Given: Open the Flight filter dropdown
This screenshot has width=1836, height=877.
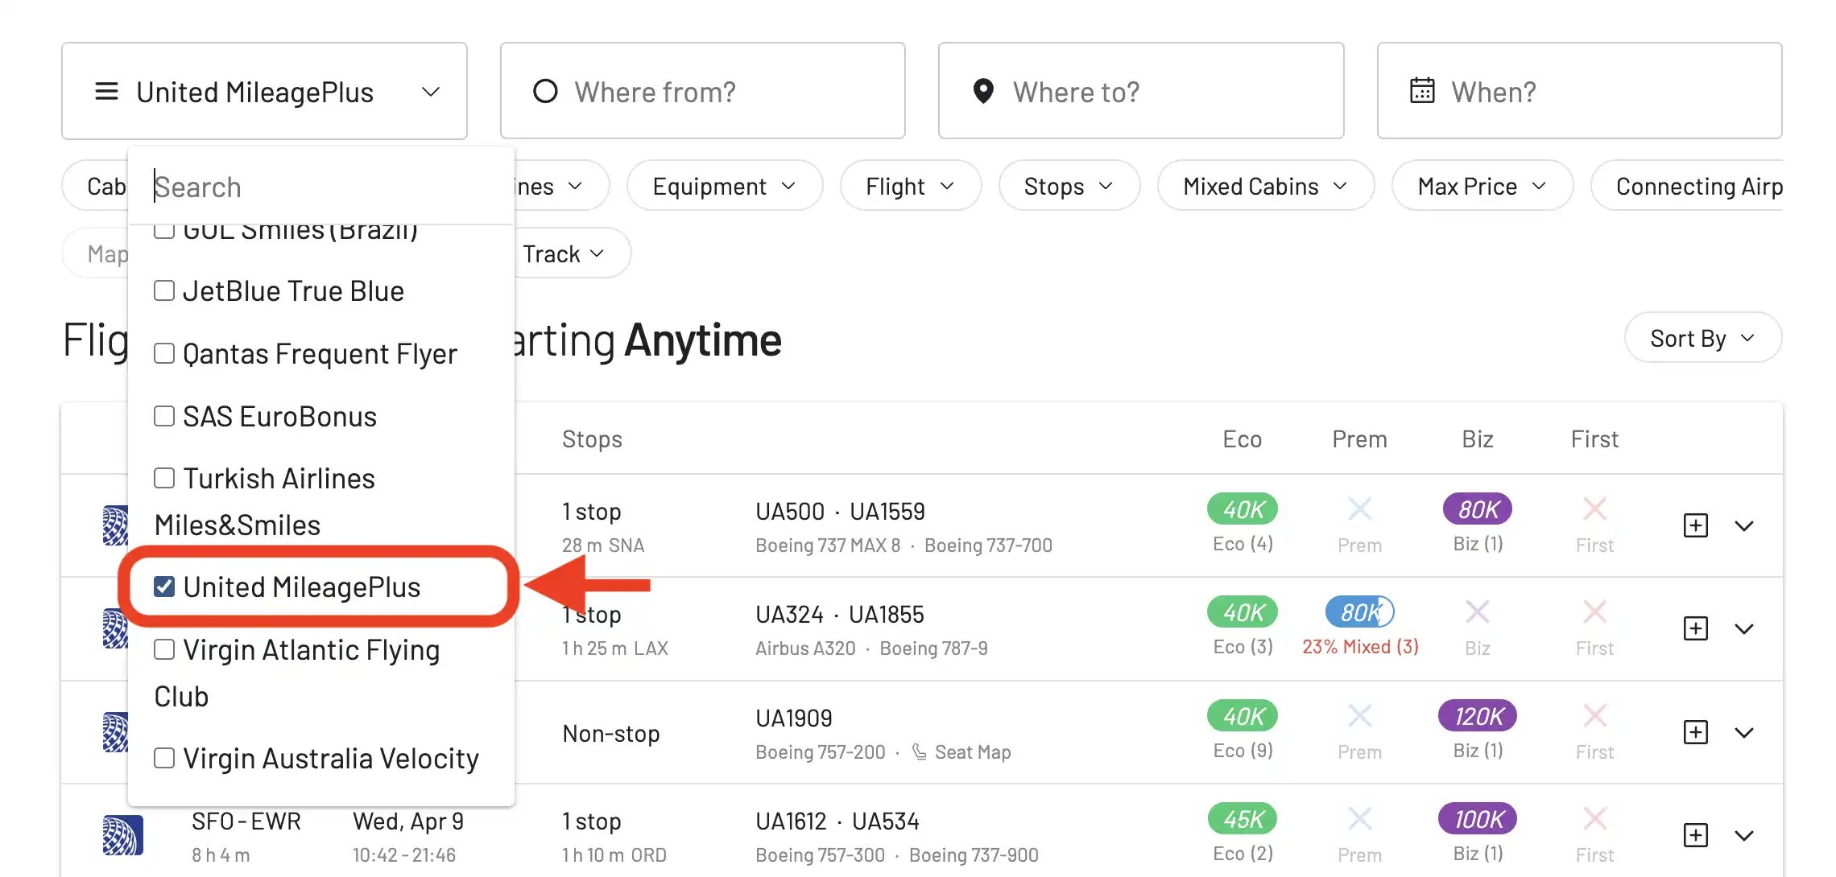Looking at the screenshot, I should [x=911, y=186].
